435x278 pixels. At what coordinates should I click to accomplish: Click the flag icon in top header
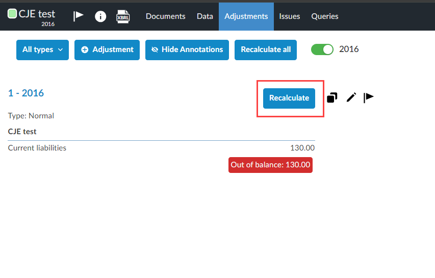(x=79, y=16)
